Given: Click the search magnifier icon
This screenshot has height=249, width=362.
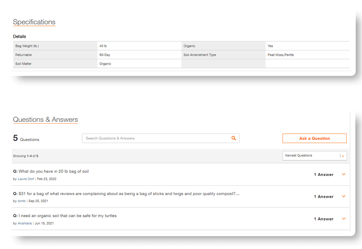Looking at the screenshot, I should click(x=234, y=138).
